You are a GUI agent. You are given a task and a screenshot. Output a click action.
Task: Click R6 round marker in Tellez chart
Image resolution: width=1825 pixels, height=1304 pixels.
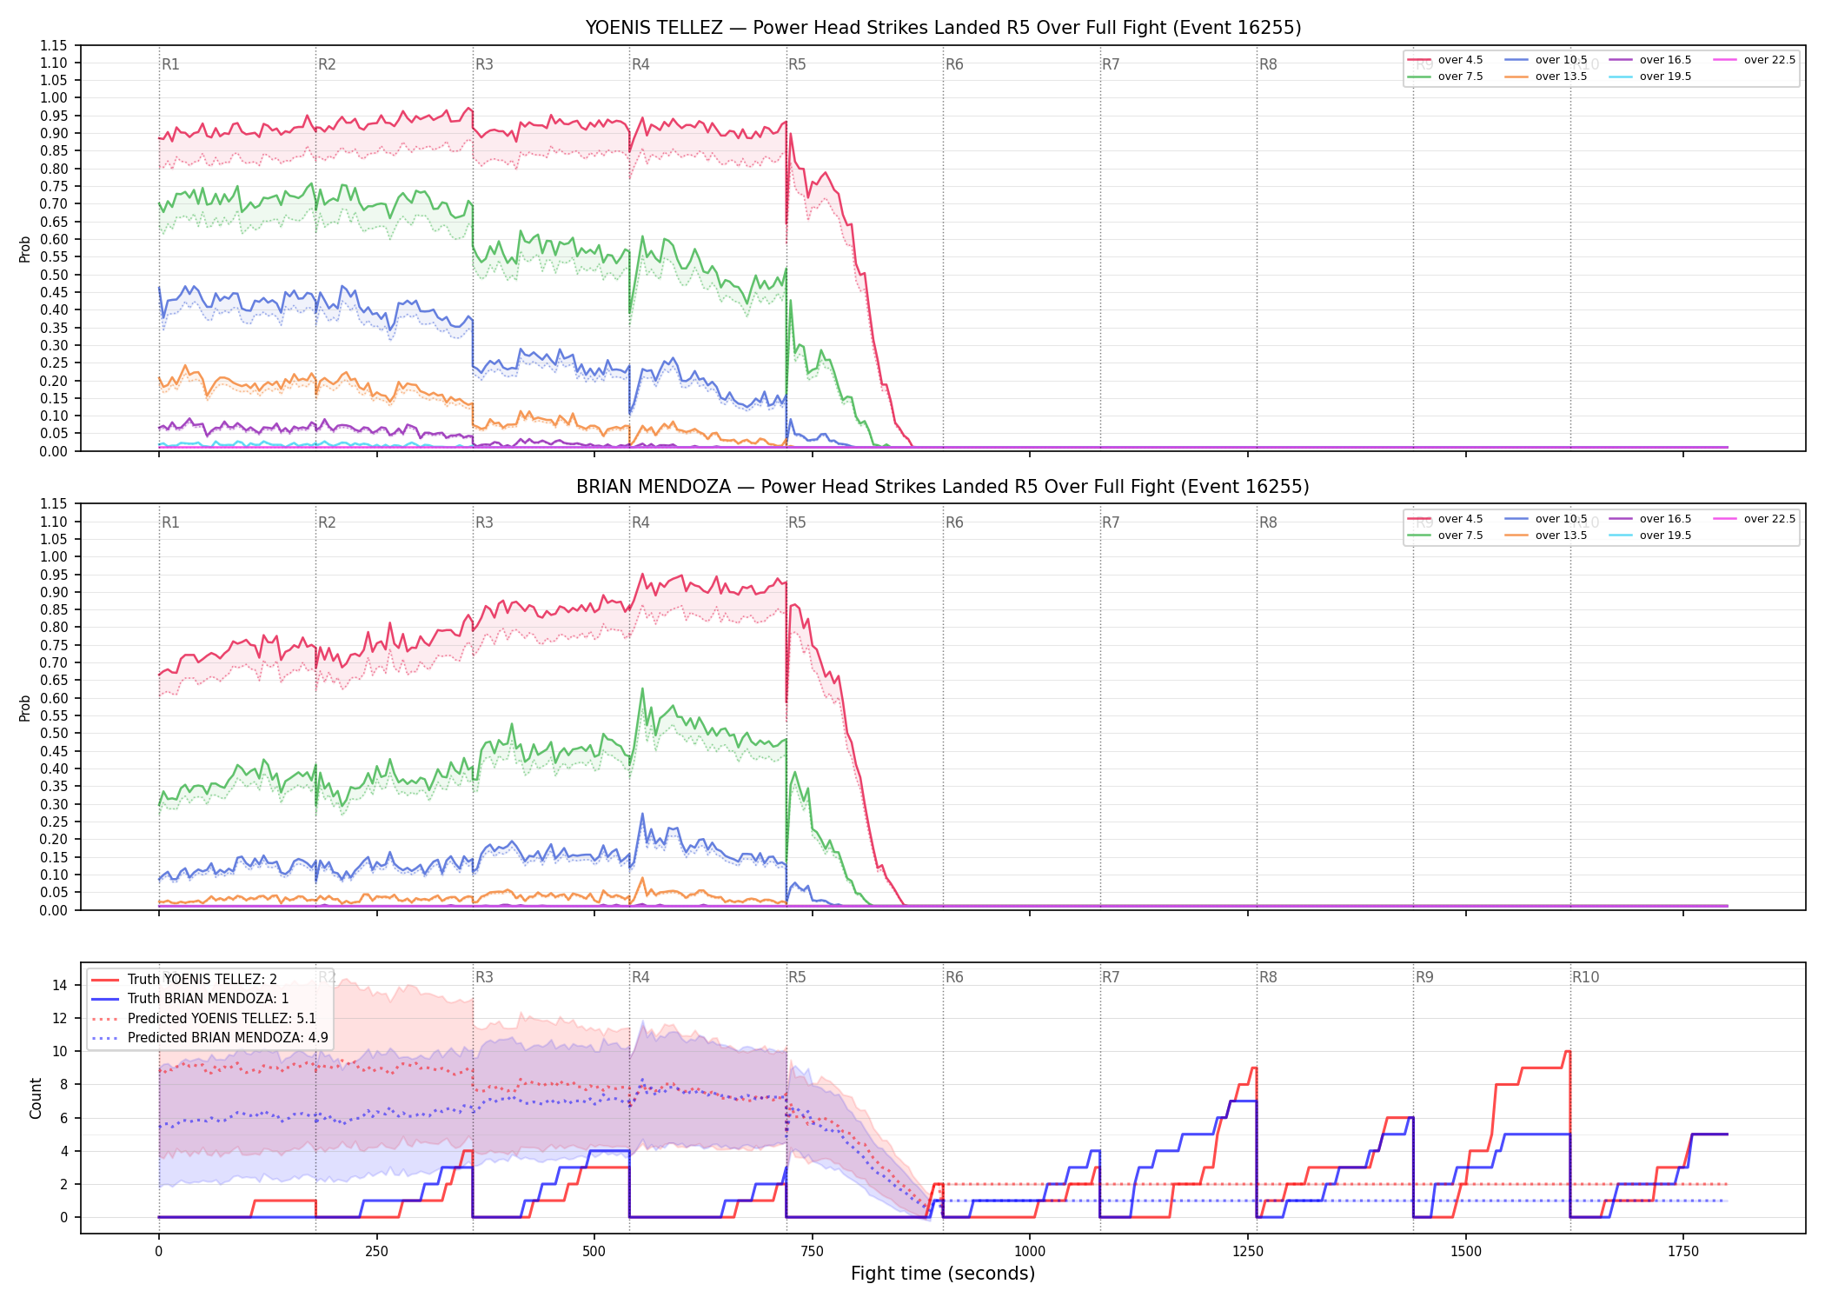pos(954,64)
